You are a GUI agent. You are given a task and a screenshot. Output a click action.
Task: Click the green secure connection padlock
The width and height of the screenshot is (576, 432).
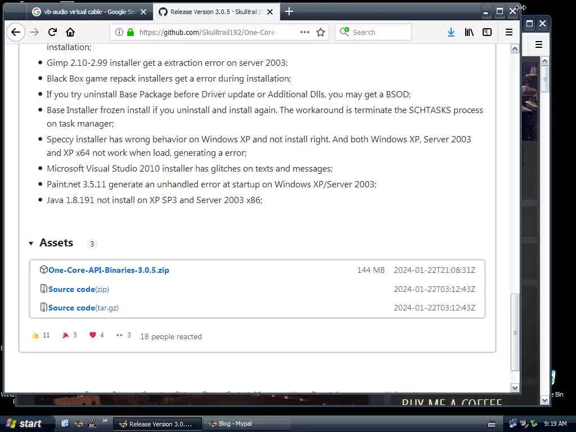130,32
